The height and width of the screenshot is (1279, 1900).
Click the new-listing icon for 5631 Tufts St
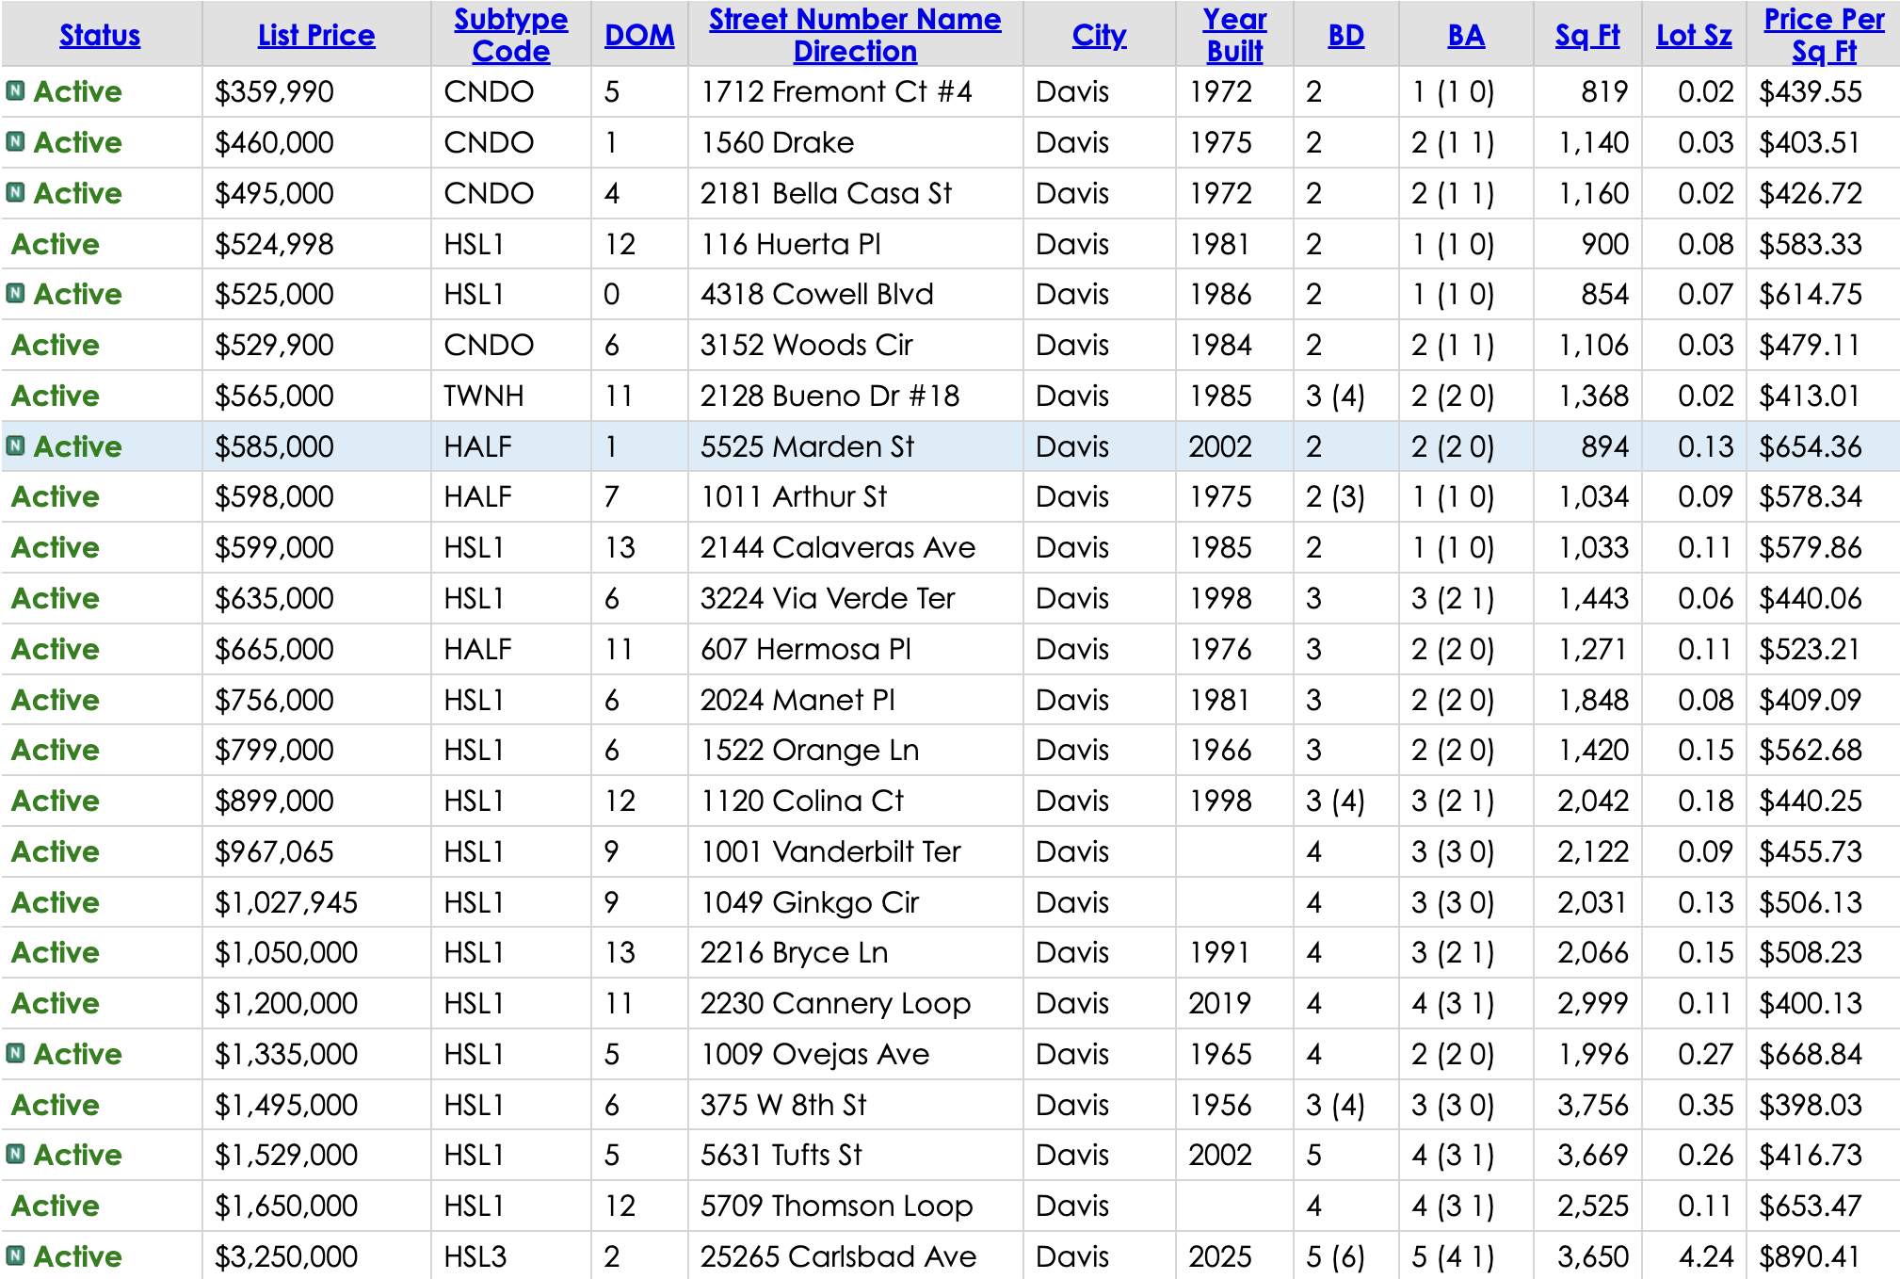(x=15, y=1154)
